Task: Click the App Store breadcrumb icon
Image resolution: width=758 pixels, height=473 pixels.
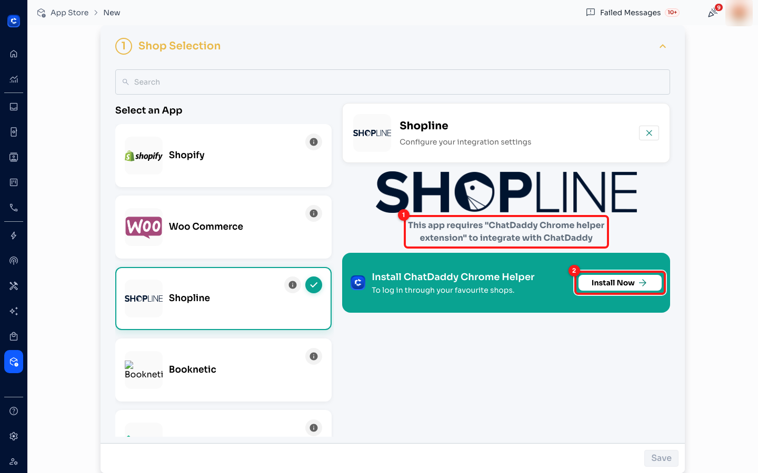Action: coord(41,13)
